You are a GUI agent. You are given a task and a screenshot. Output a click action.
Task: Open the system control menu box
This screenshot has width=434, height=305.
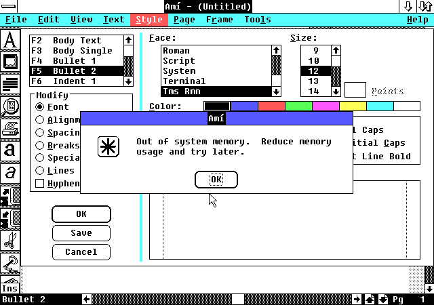pyautogui.click(x=8, y=6)
